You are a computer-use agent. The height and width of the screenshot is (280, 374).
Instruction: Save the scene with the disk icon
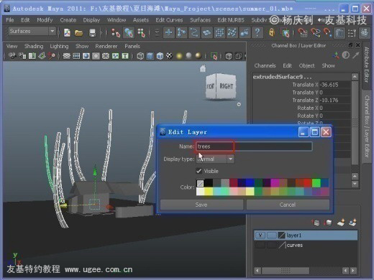point(92,32)
